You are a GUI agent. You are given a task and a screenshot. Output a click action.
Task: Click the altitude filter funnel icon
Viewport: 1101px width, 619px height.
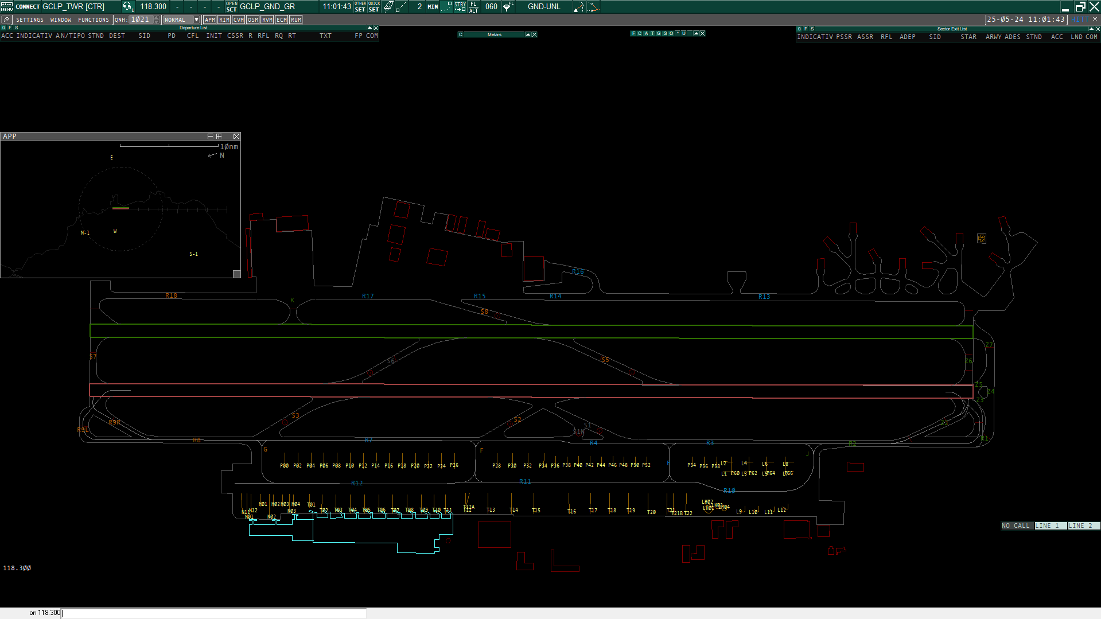click(x=508, y=6)
